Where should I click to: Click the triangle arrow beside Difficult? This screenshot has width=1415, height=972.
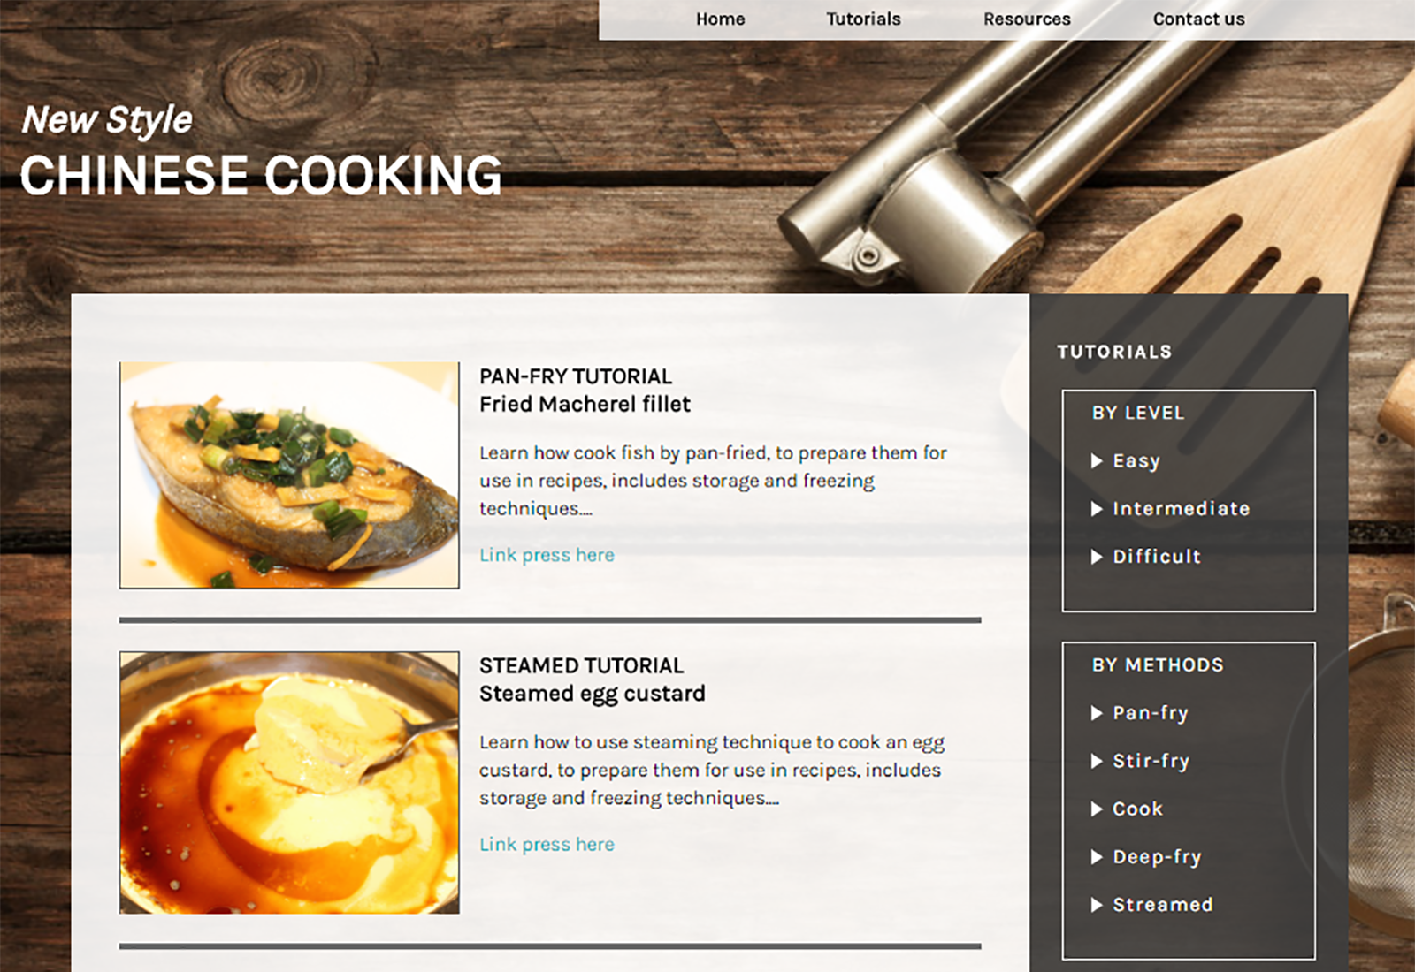pyautogui.click(x=1097, y=556)
